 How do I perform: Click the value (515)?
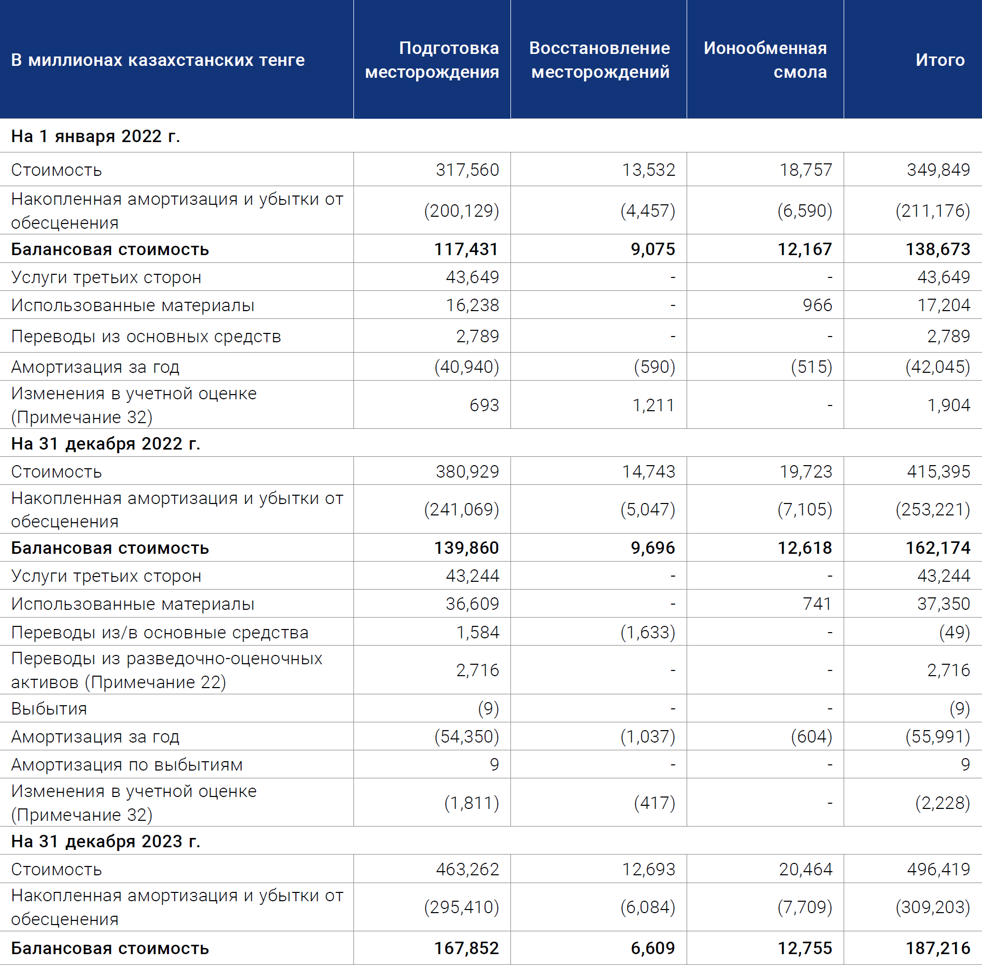812,367
